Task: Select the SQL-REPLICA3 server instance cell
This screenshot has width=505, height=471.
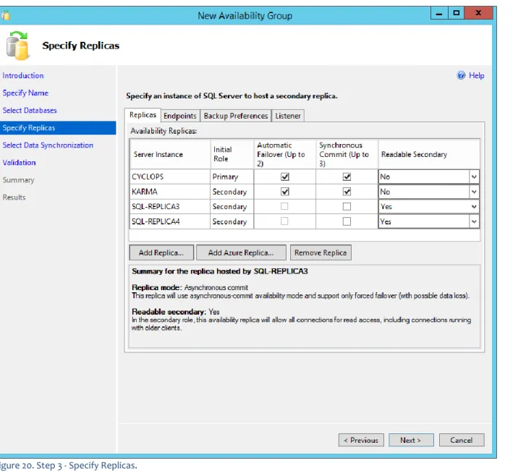Action: pyautogui.click(x=170, y=206)
